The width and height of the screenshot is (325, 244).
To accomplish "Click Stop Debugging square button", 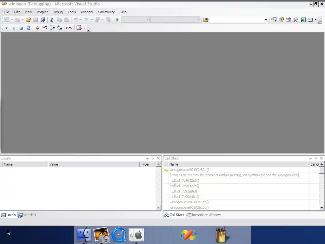I will coord(21,28).
